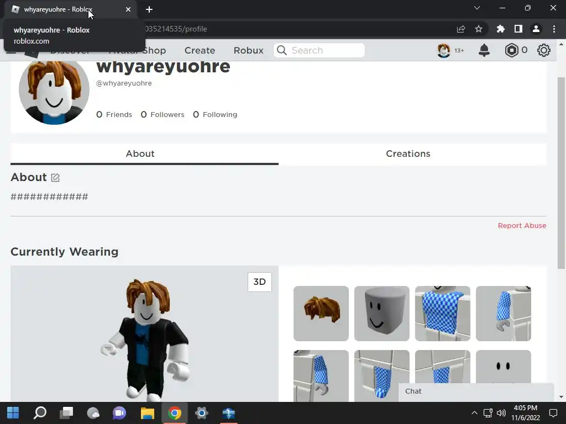The width and height of the screenshot is (566, 424).
Task: Open the Chat panel
Action: click(x=476, y=391)
